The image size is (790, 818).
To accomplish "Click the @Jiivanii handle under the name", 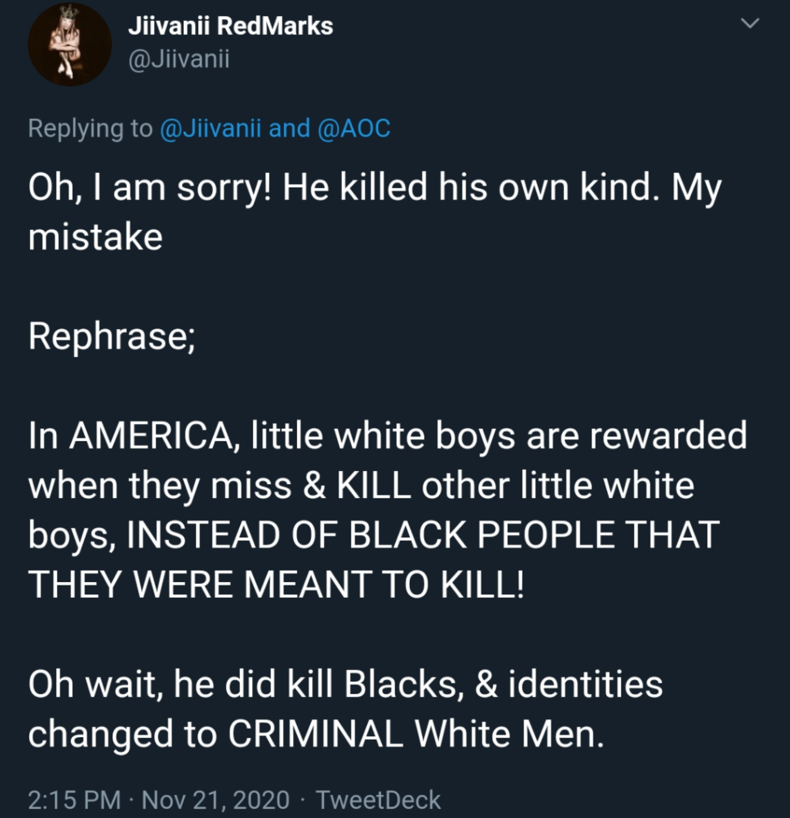I will pyautogui.click(x=179, y=59).
